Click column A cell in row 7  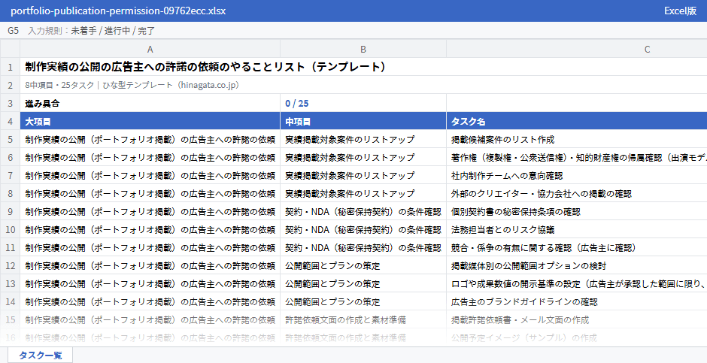pos(150,176)
